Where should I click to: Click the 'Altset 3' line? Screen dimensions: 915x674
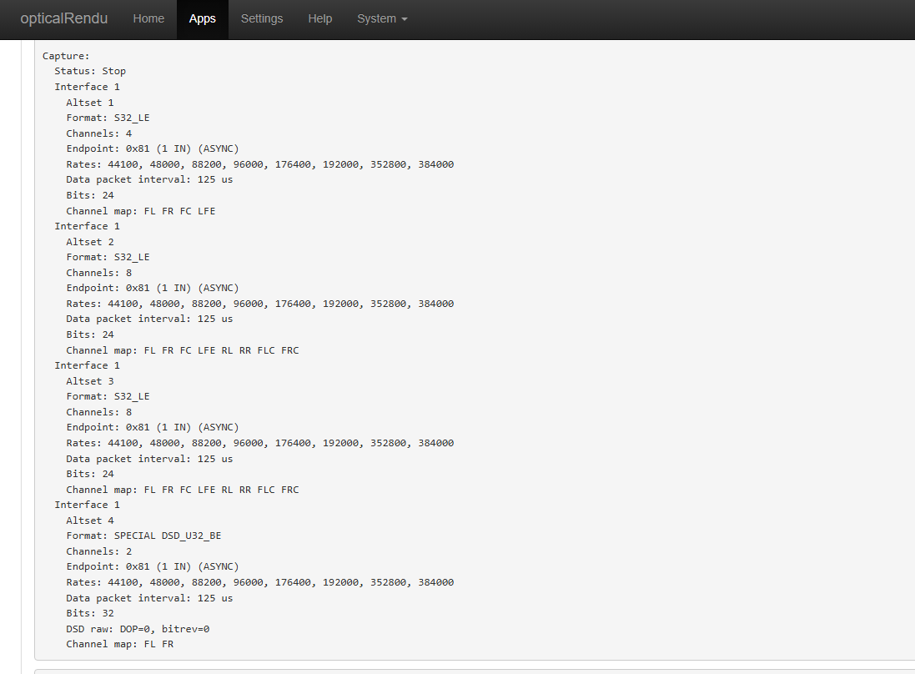click(90, 382)
